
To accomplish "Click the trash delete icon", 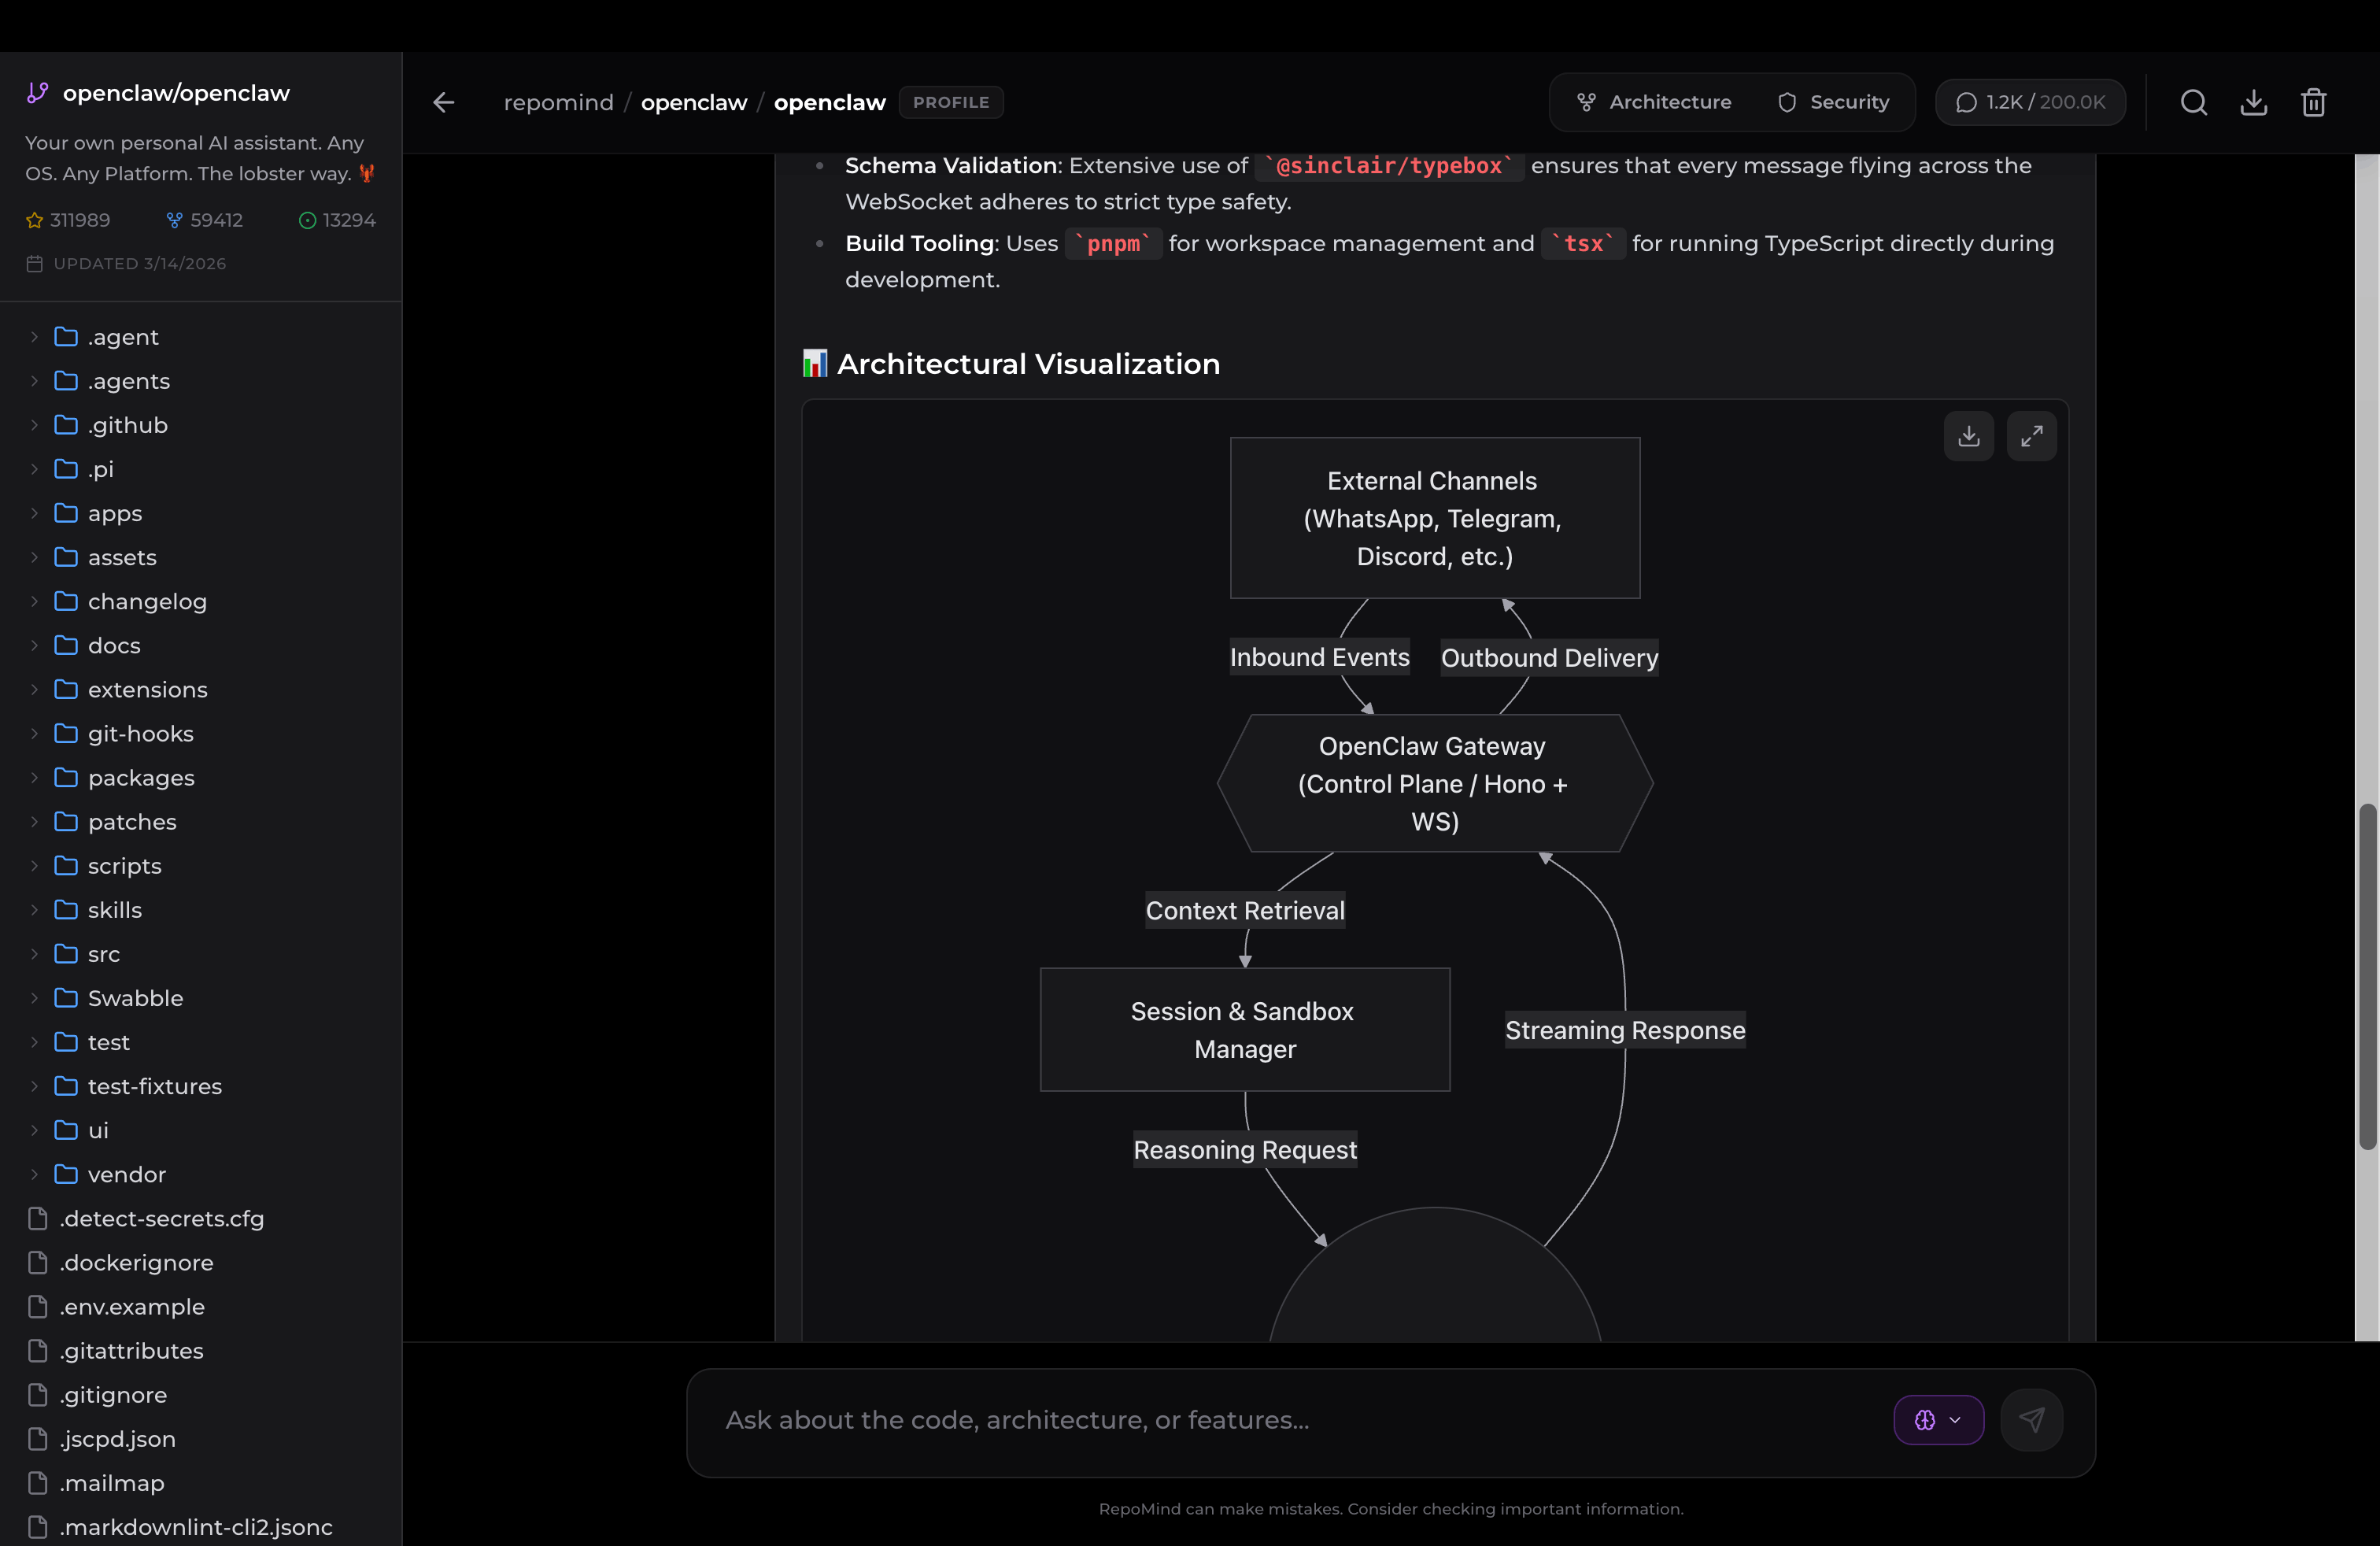I will tap(2313, 102).
